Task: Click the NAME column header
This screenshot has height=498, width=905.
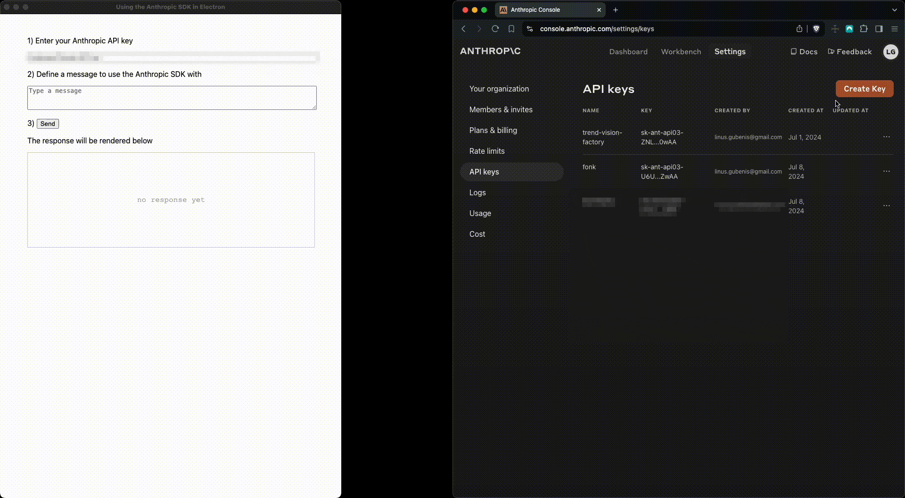Action: pyautogui.click(x=591, y=110)
